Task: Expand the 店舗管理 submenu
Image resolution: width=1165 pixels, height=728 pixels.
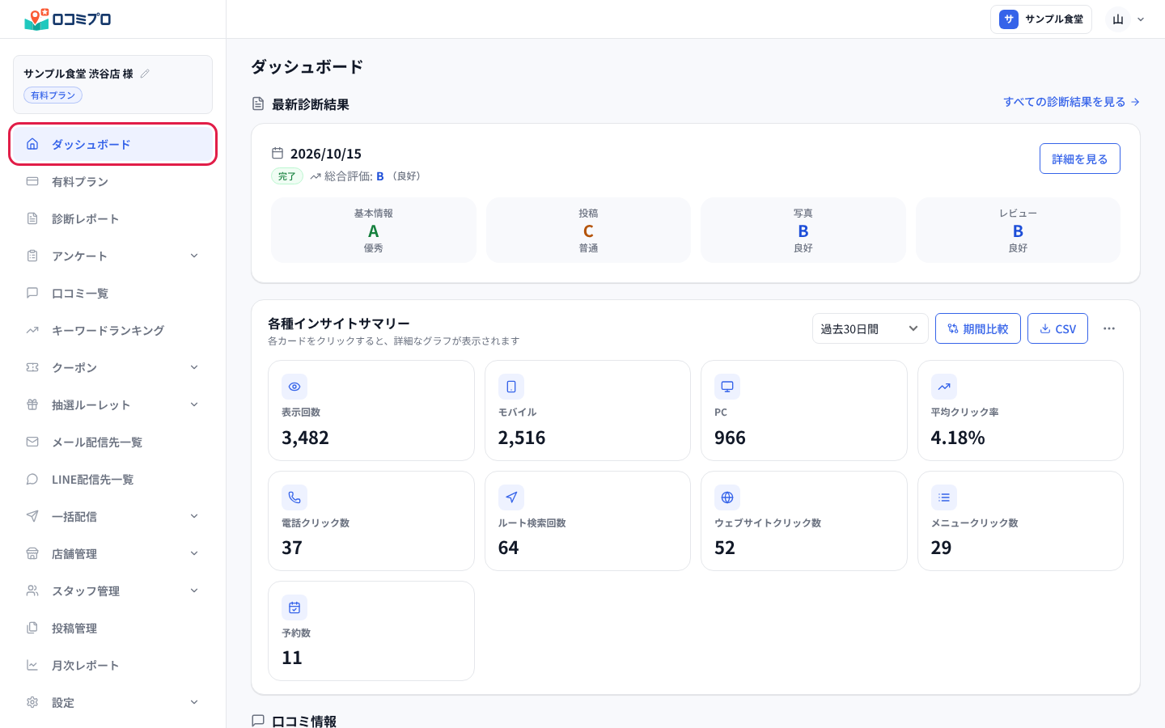Action: click(112, 554)
